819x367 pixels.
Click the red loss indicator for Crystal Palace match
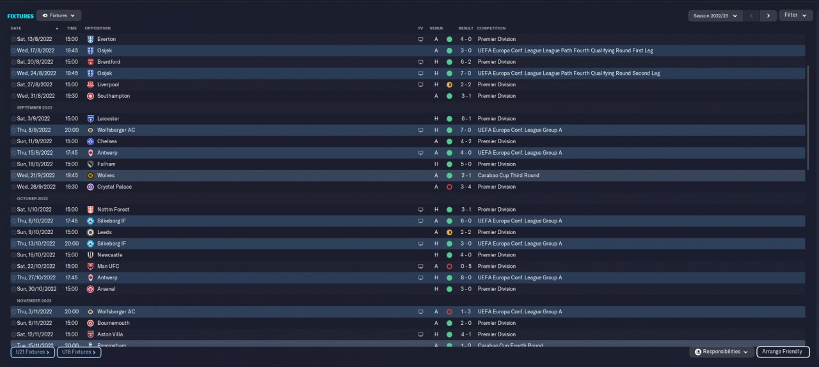click(449, 187)
